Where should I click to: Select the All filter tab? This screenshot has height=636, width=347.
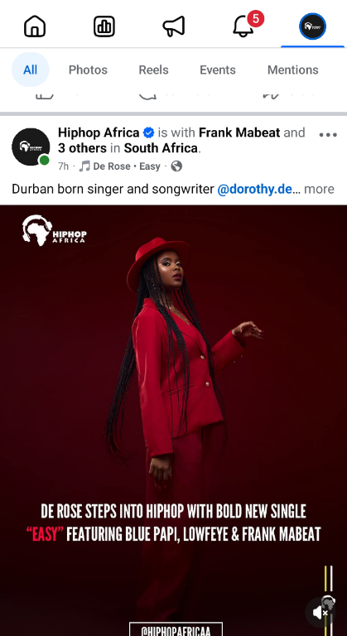click(x=30, y=70)
